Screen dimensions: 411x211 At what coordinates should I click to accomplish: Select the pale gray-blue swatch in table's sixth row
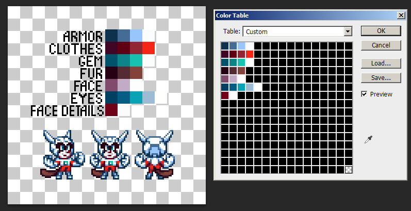pyautogui.click(x=250, y=87)
